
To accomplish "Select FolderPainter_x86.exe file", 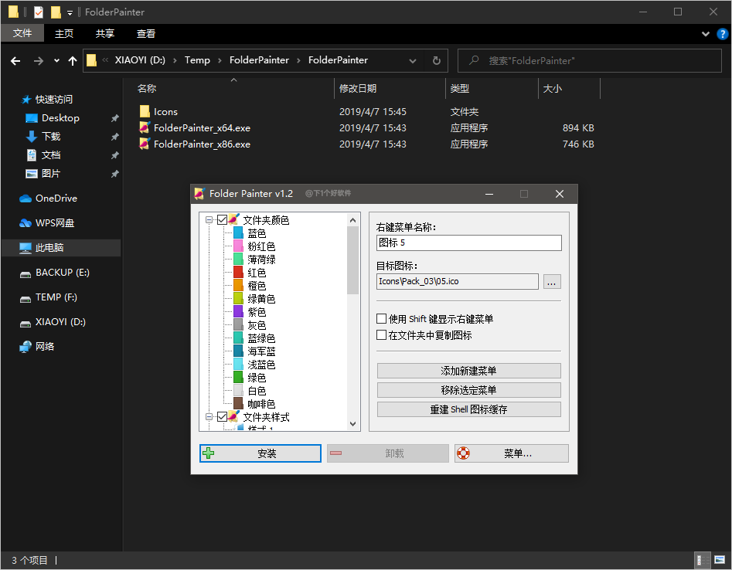I will tap(195, 144).
